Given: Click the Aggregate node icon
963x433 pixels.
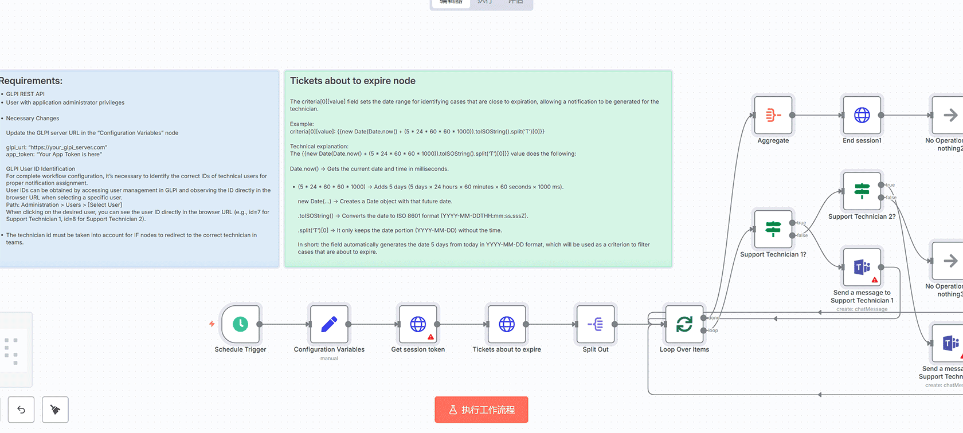Looking at the screenshot, I should click(773, 115).
